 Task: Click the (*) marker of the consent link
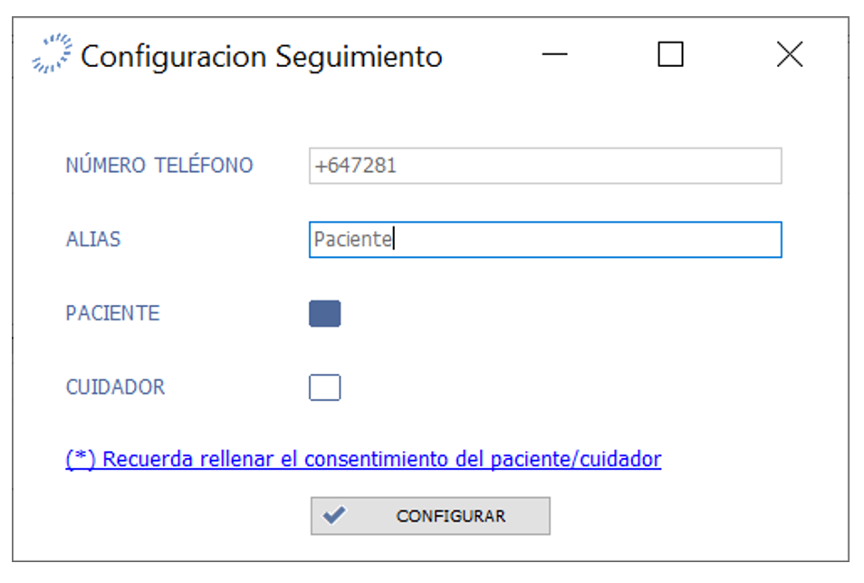(x=82, y=459)
